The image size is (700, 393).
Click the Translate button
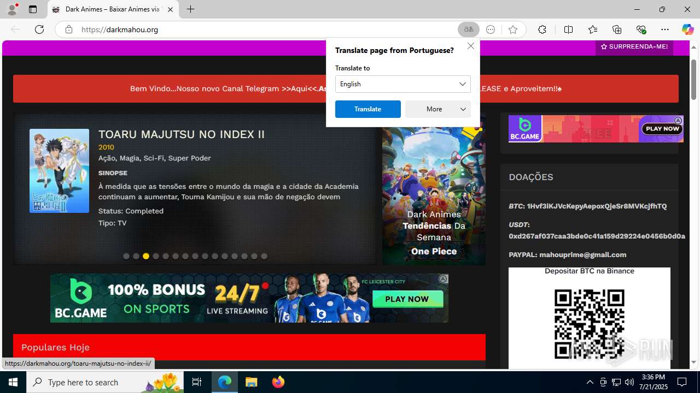tap(368, 109)
